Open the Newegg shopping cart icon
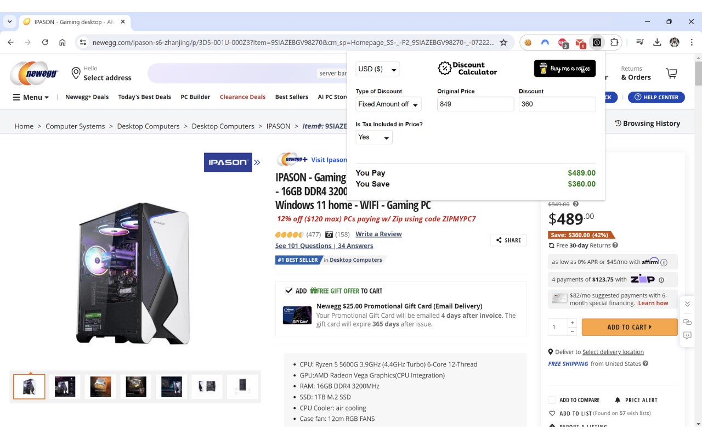 click(671, 73)
